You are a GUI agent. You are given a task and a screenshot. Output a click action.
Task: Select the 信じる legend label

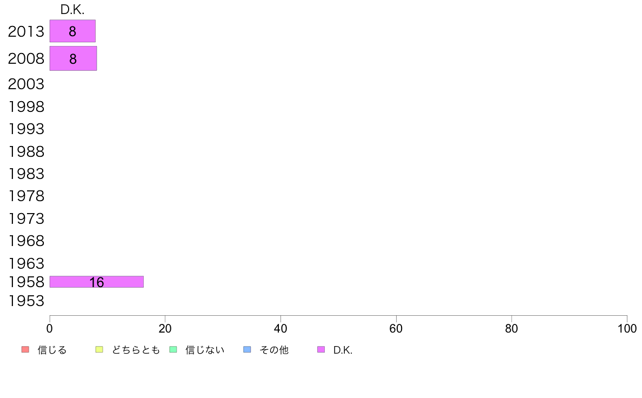[x=52, y=350]
